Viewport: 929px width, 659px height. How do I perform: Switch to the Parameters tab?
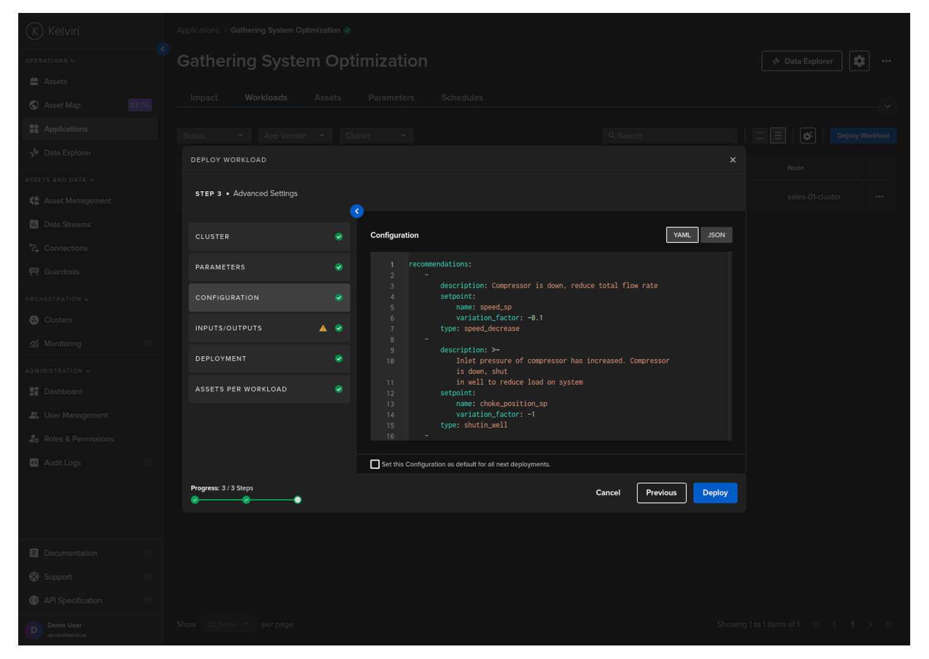[x=391, y=98]
